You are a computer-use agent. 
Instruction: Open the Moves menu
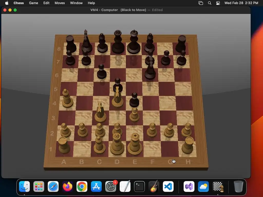tap(60, 3)
